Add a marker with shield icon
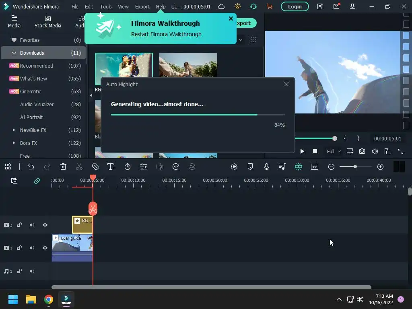 pyautogui.click(x=250, y=167)
